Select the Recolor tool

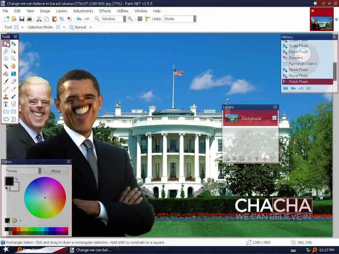pyautogui.click(x=14, y=97)
